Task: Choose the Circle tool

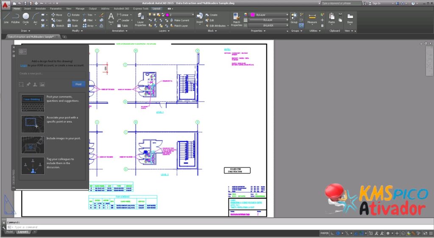Action: click(26, 18)
